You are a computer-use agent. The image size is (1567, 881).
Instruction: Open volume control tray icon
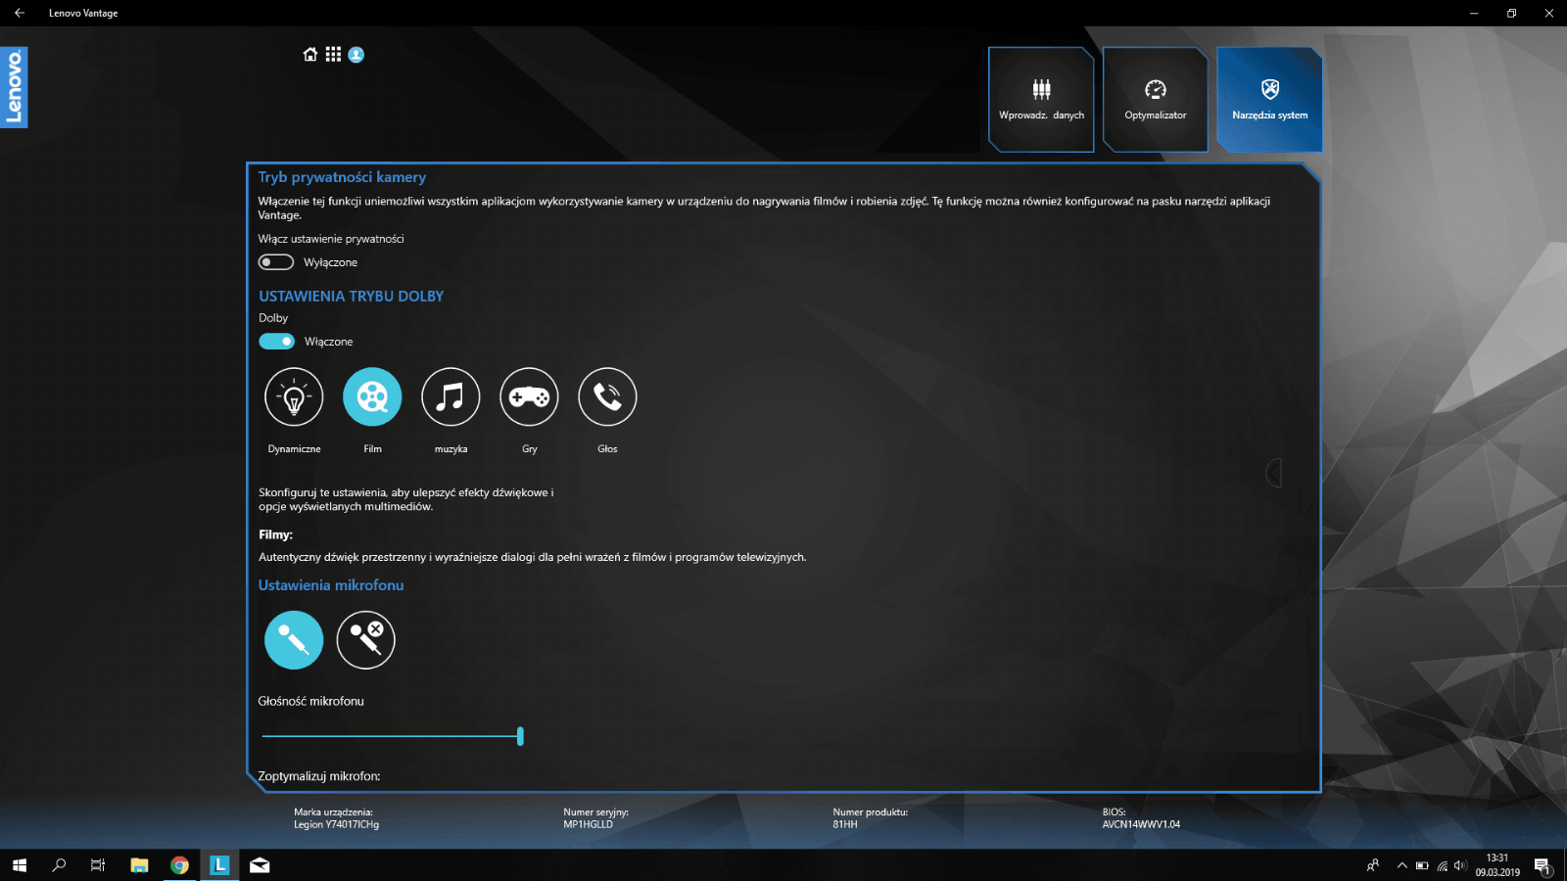click(x=1460, y=865)
